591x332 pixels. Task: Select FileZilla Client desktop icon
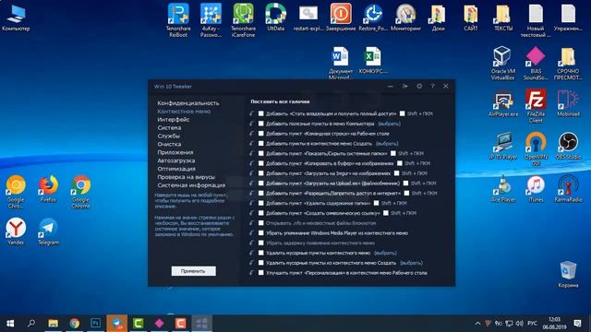(536, 106)
